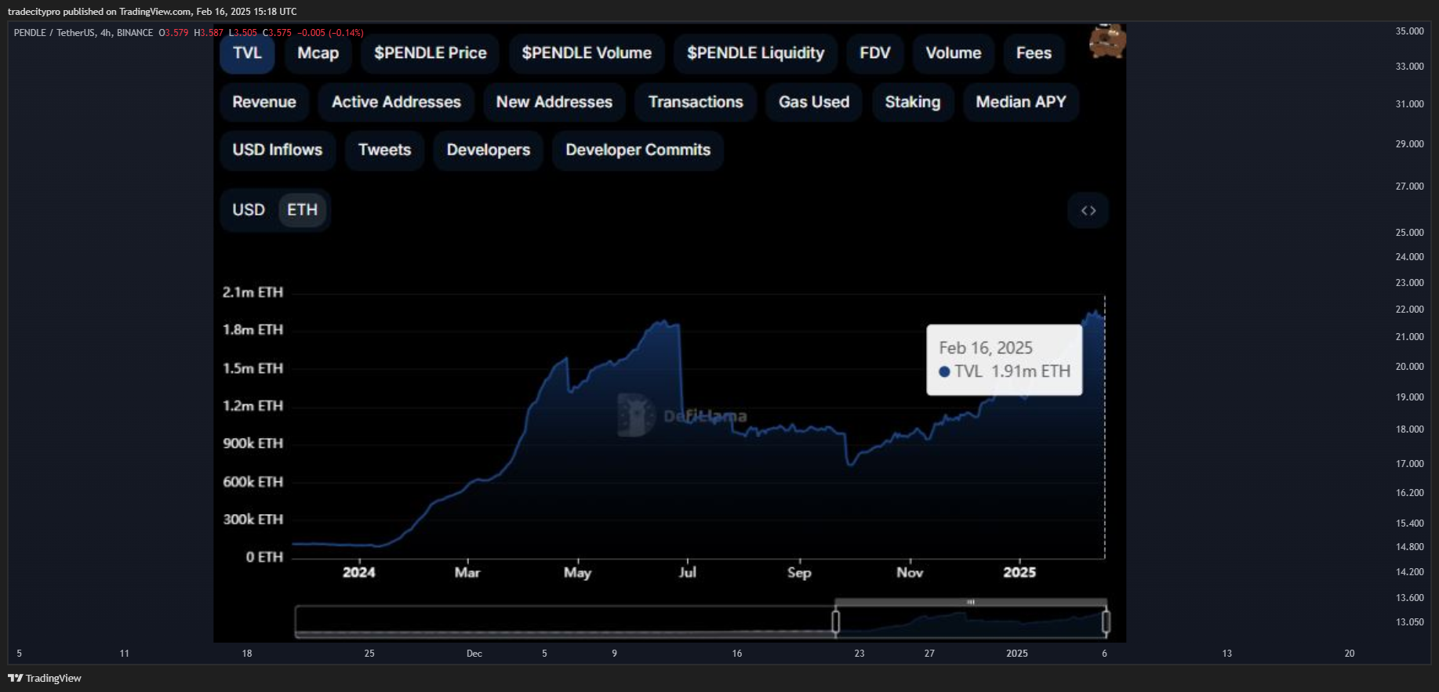Click the 900k ETH axis label
The width and height of the screenshot is (1439, 692).
click(x=253, y=444)
